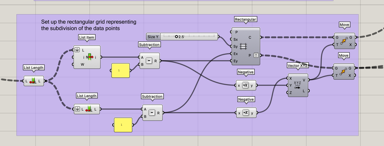Image resolution: width=384 pixels, height=146 pixels.
Task: Click the R output on lower Subtraction
Action: [158, 113]
